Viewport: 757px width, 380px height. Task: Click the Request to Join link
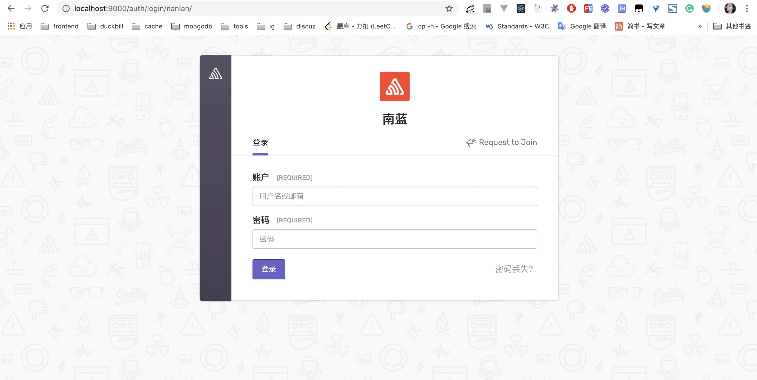[x=501, y=142]
